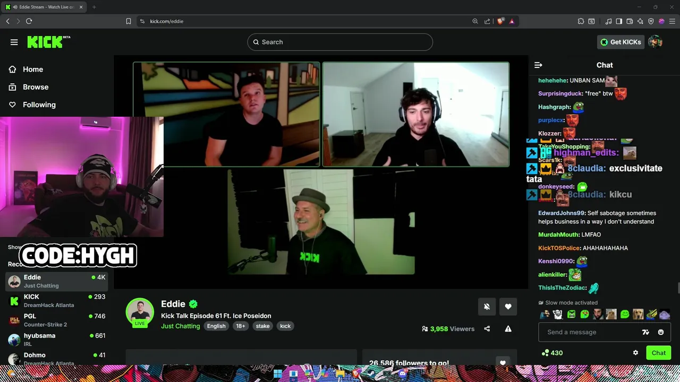The image size is (680, 382).
Task: Click the Just Chatting category link
Action: 180,326
